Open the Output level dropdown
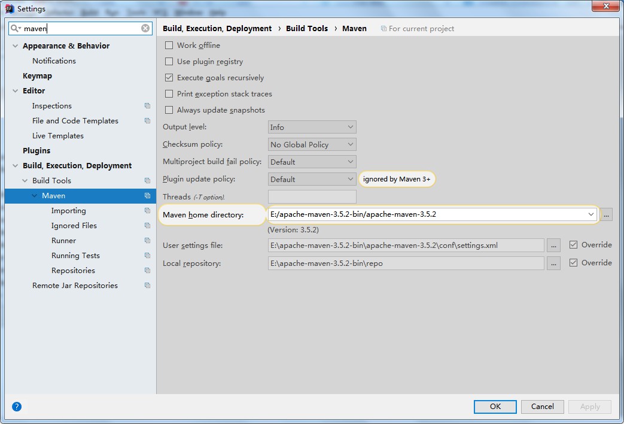Screen dimensions: 624x424 click(312, 127)
